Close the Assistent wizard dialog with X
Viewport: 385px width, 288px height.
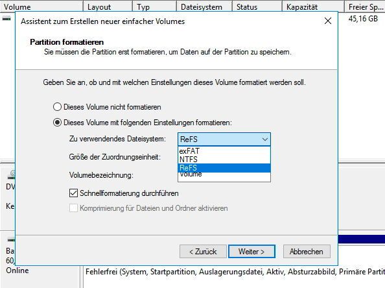(x=328, y=21)
